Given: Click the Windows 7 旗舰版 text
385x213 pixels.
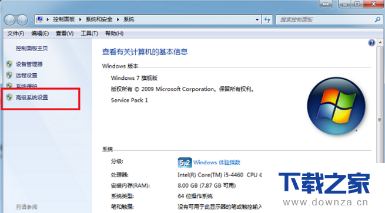Looking at the screenshot, I should coord(134,78).
